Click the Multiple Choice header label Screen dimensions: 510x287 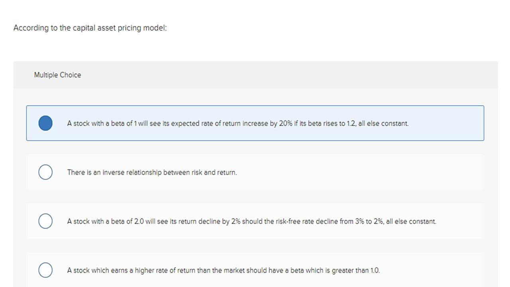(x=57, y=75)
